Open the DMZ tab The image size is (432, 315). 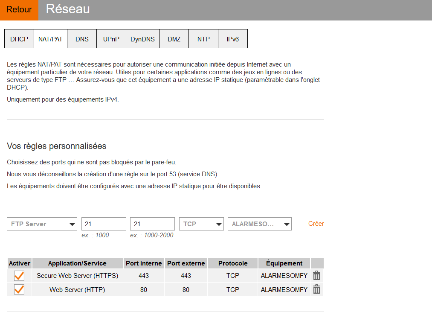click(x=174, y=39)
